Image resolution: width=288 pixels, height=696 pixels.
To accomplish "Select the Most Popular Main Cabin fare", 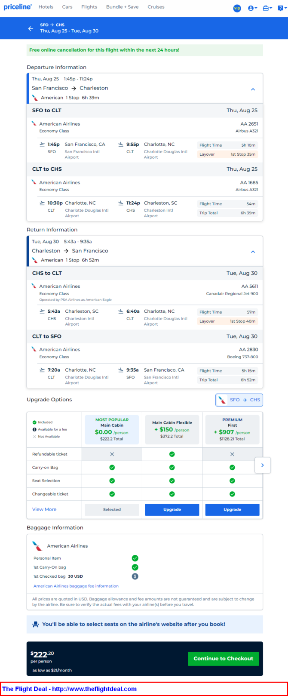I will [x=112, y=429].
